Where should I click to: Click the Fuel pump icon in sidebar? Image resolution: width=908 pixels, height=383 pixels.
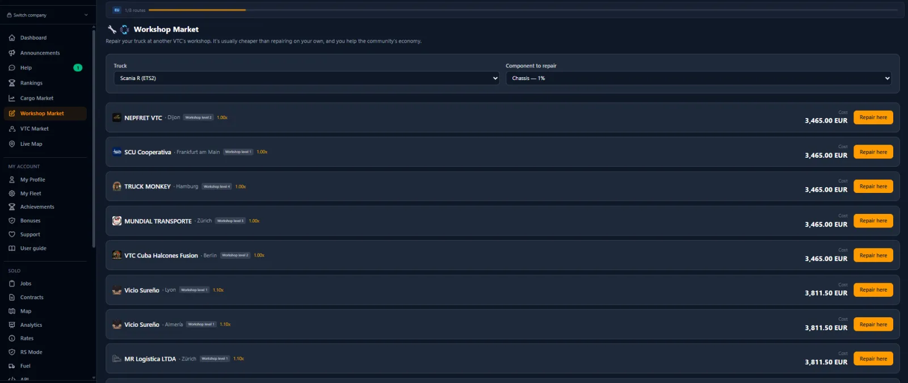[x=12, y=366]
